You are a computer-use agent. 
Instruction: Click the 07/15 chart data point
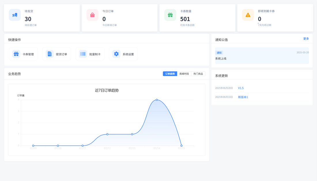click(181, 146)
